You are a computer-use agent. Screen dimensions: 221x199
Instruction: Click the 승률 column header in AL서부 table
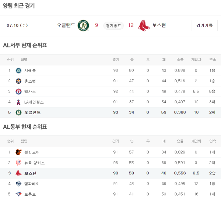[180, 59]
